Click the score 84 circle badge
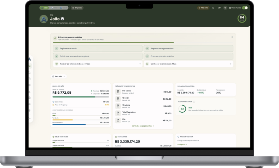 242,18
